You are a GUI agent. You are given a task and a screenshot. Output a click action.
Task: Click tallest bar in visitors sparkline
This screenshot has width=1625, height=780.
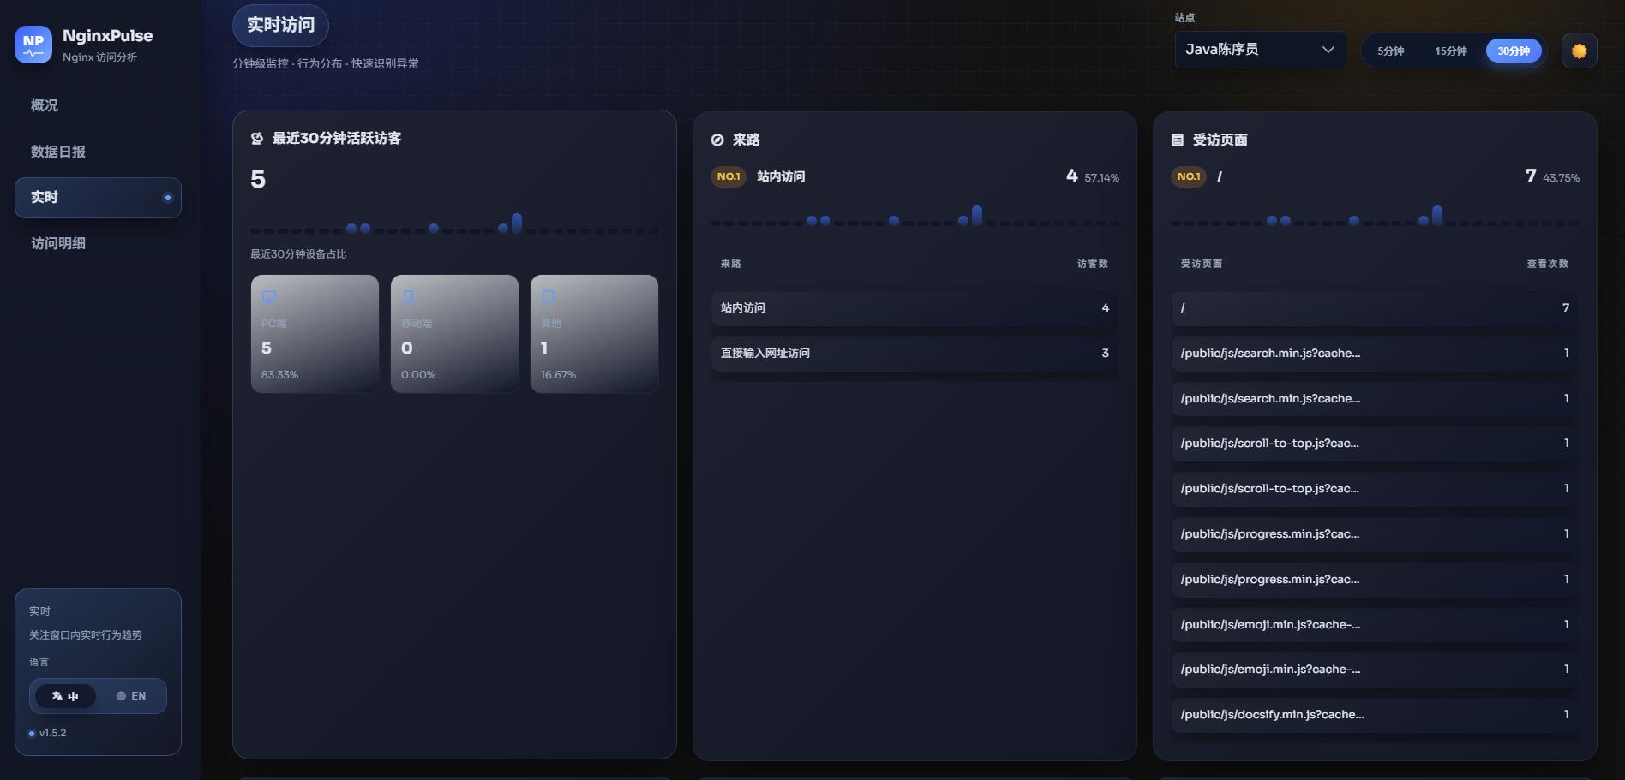tap(516, 223)
